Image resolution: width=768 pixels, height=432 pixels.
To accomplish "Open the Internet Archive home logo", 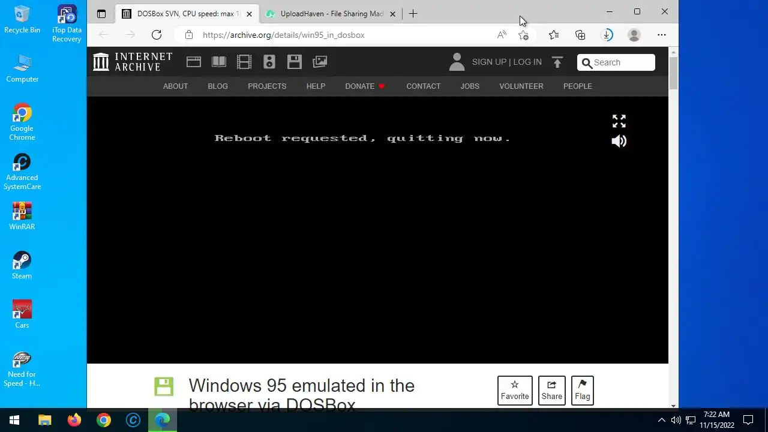I will (133, 62).
